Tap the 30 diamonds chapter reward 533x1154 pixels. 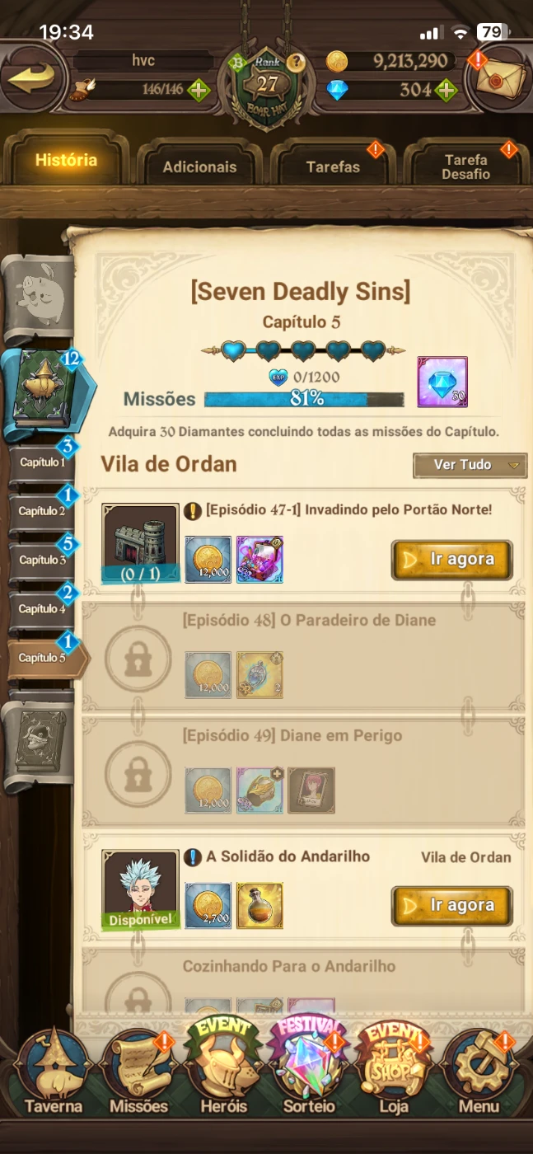[x=442, y=382]
